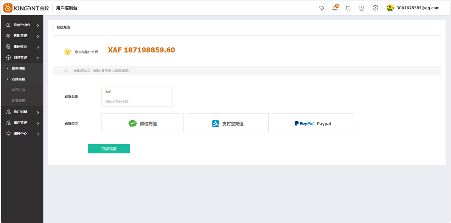The height and width of the screenshot is (223, 451).
Task: Select Paypal as payment type
Action: 313,123
